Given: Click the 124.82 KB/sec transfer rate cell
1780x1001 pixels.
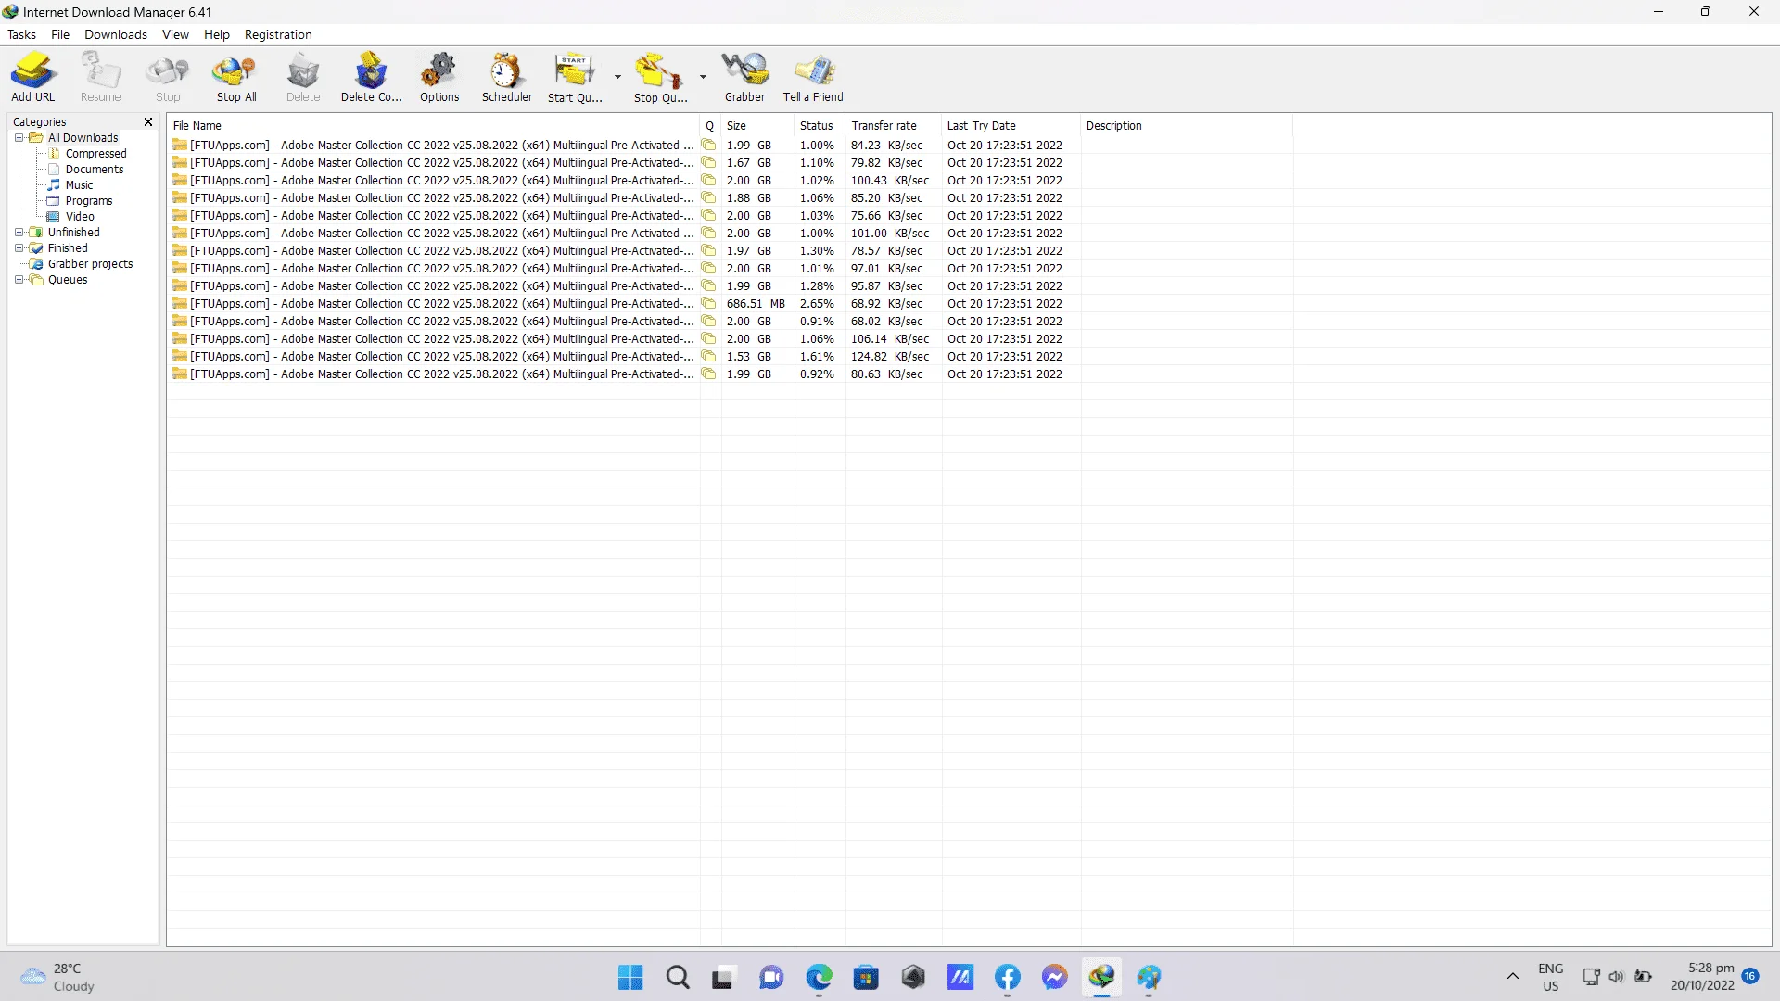Looking at the screenshot, I should pyautogui.click(x=890, y=356).
